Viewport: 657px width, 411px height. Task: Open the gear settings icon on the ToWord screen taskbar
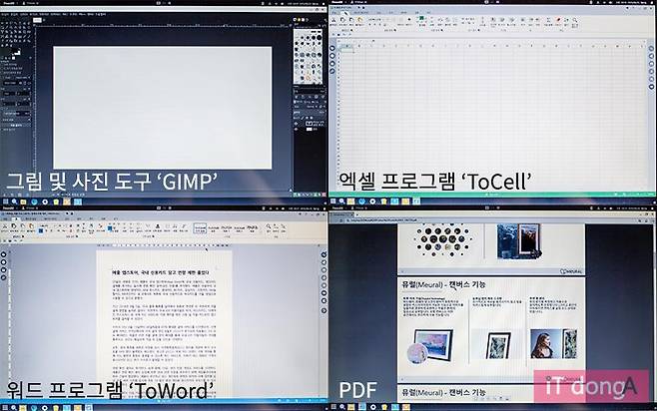[45, 407]
